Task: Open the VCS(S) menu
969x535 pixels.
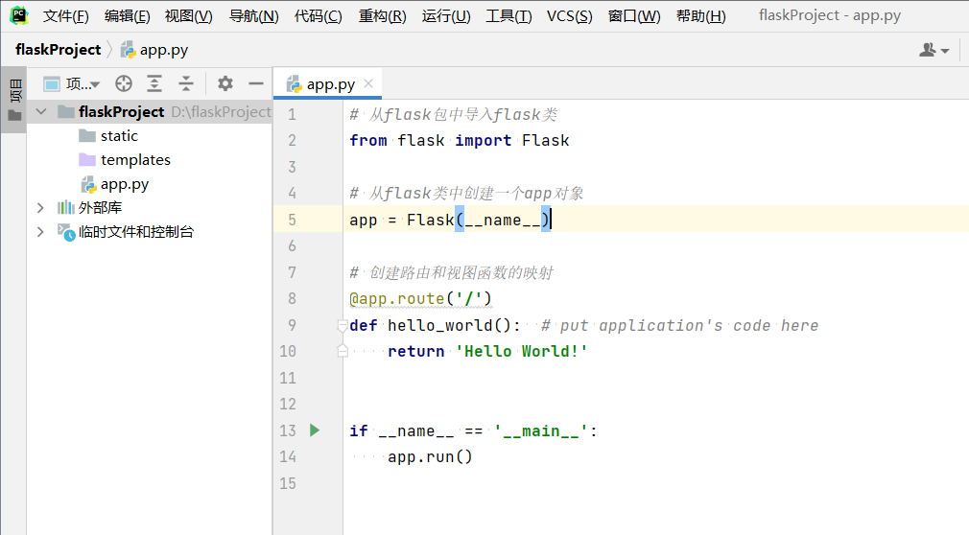Action: point(569,16)
